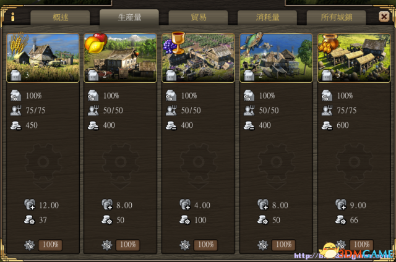
Task: Select the grain farm thumbnail
Action: click(x=43, y=58)
